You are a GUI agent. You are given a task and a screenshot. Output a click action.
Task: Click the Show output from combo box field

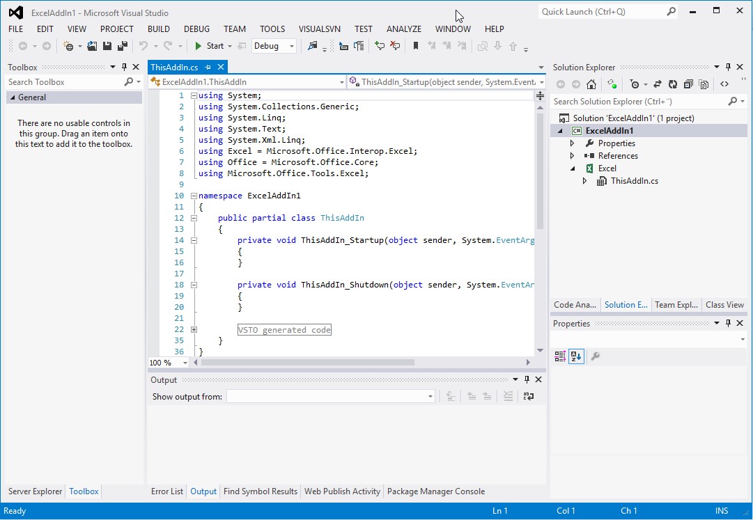(x=331, y=396)
